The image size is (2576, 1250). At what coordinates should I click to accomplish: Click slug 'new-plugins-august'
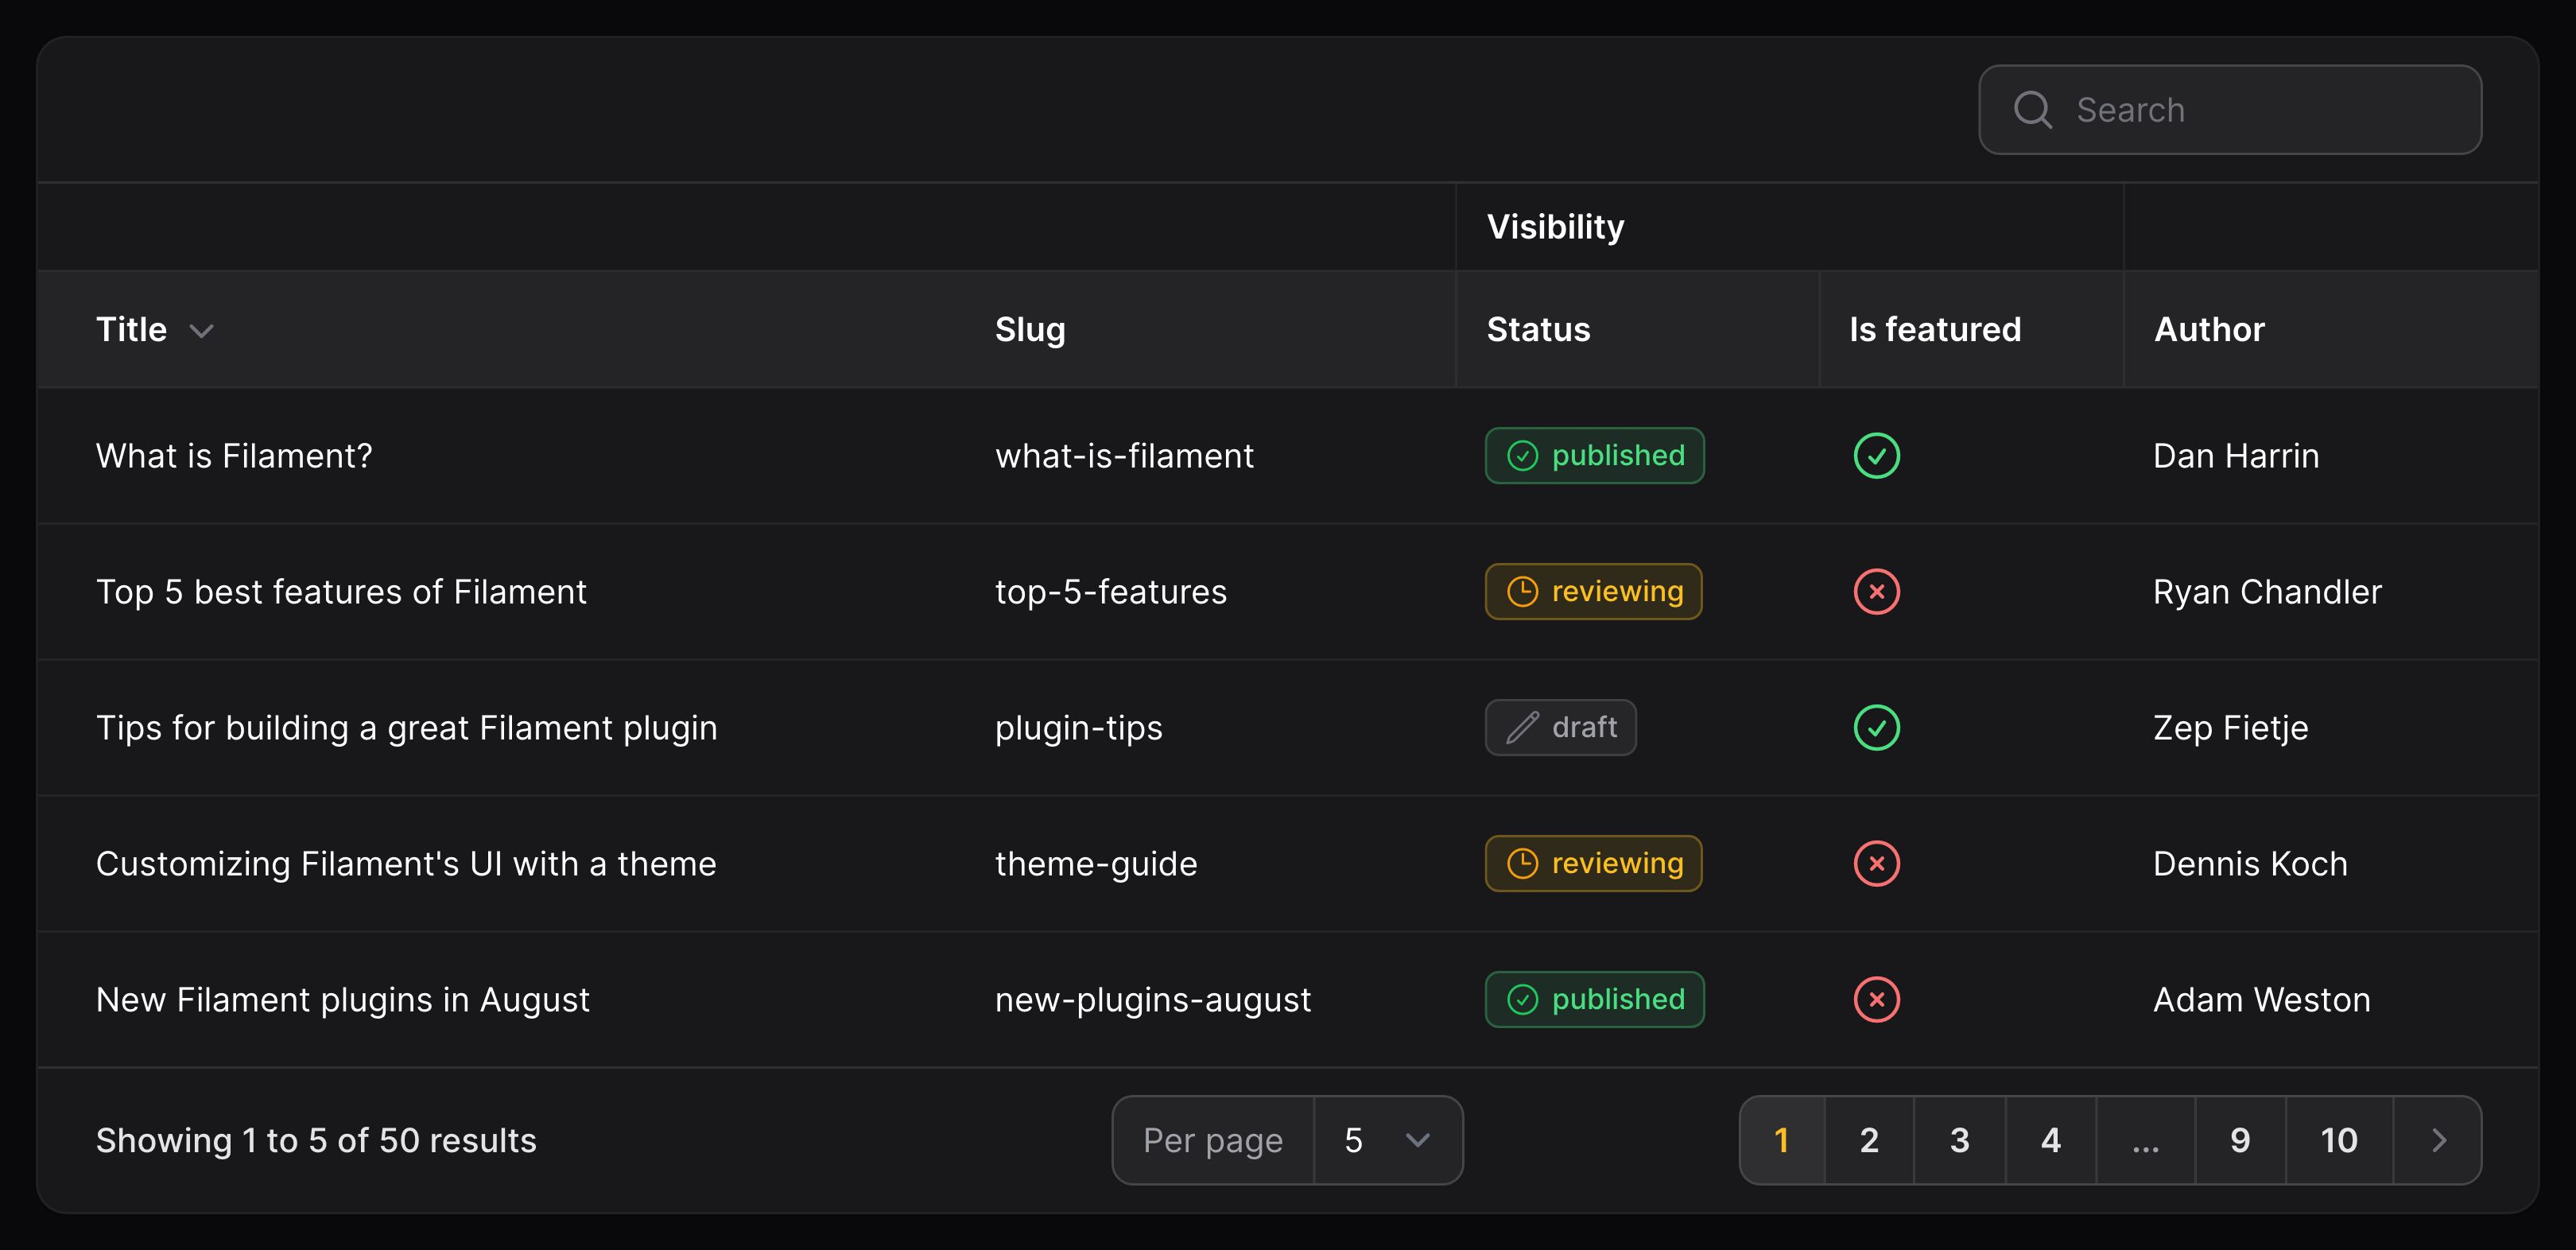(x=1153, y=1000)
